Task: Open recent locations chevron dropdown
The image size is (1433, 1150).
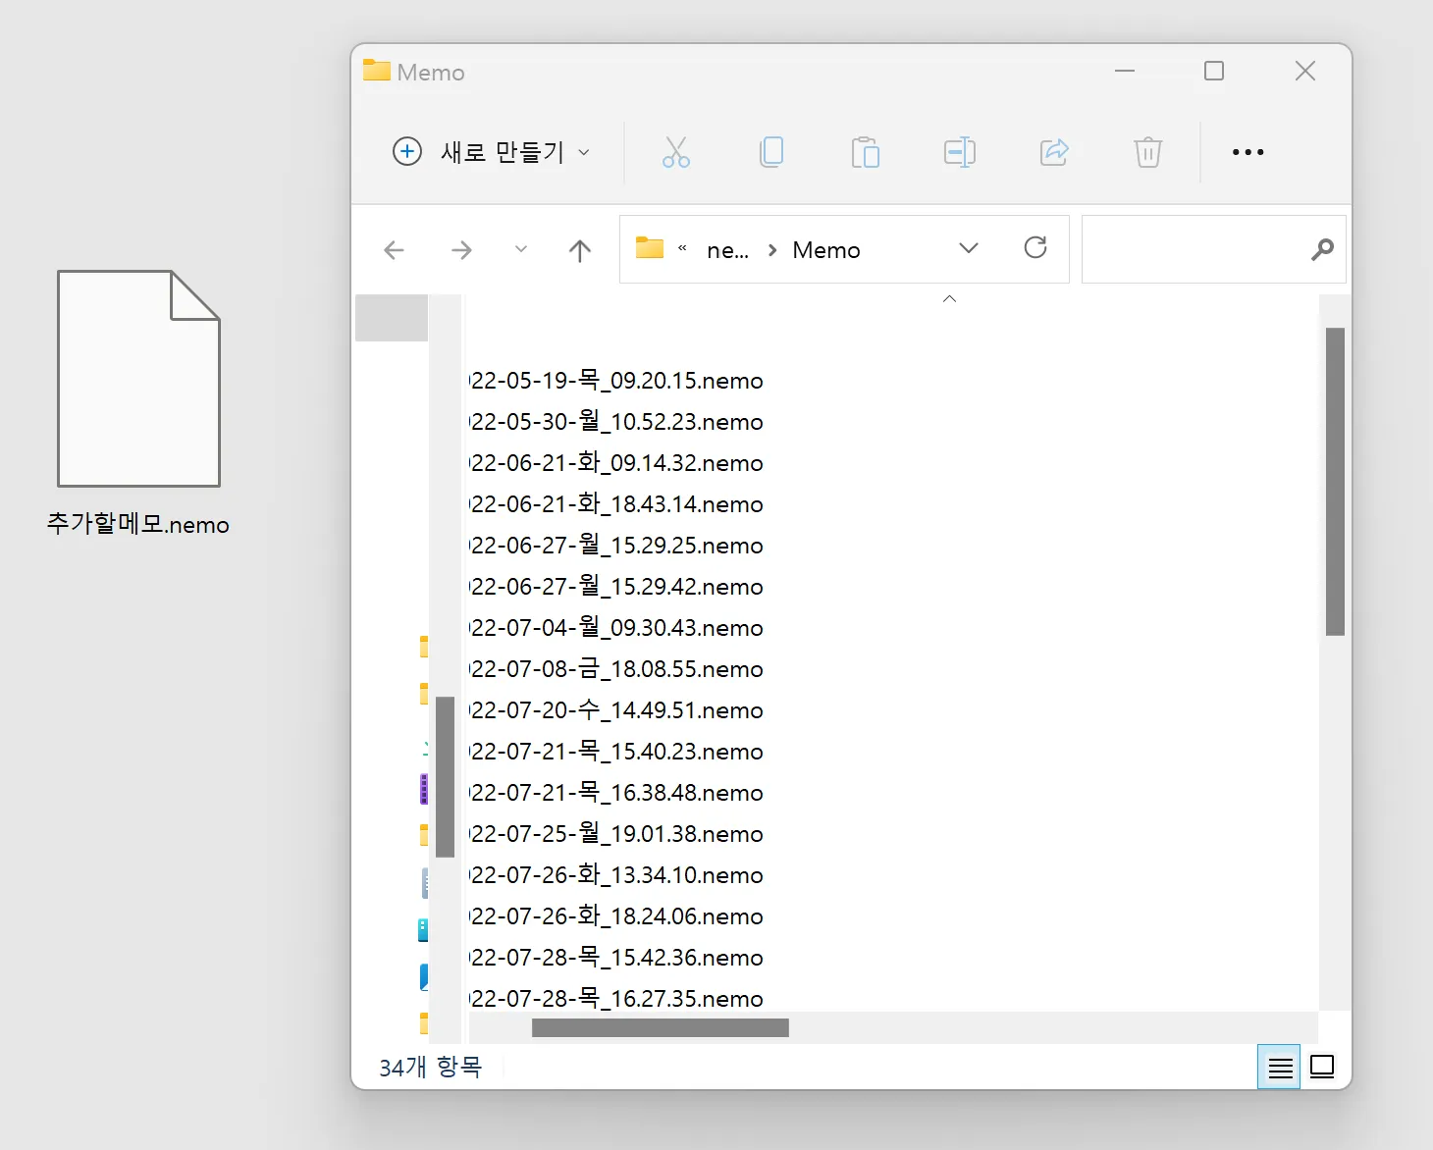Action: [x=521, y=249]
